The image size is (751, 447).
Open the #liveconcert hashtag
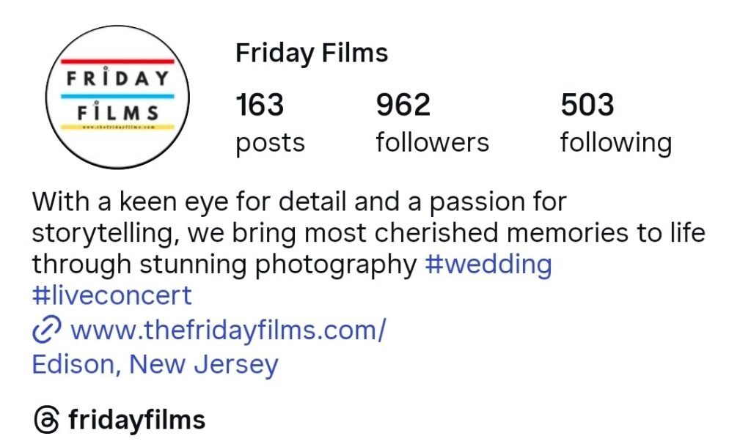click(x=111, y=295)
